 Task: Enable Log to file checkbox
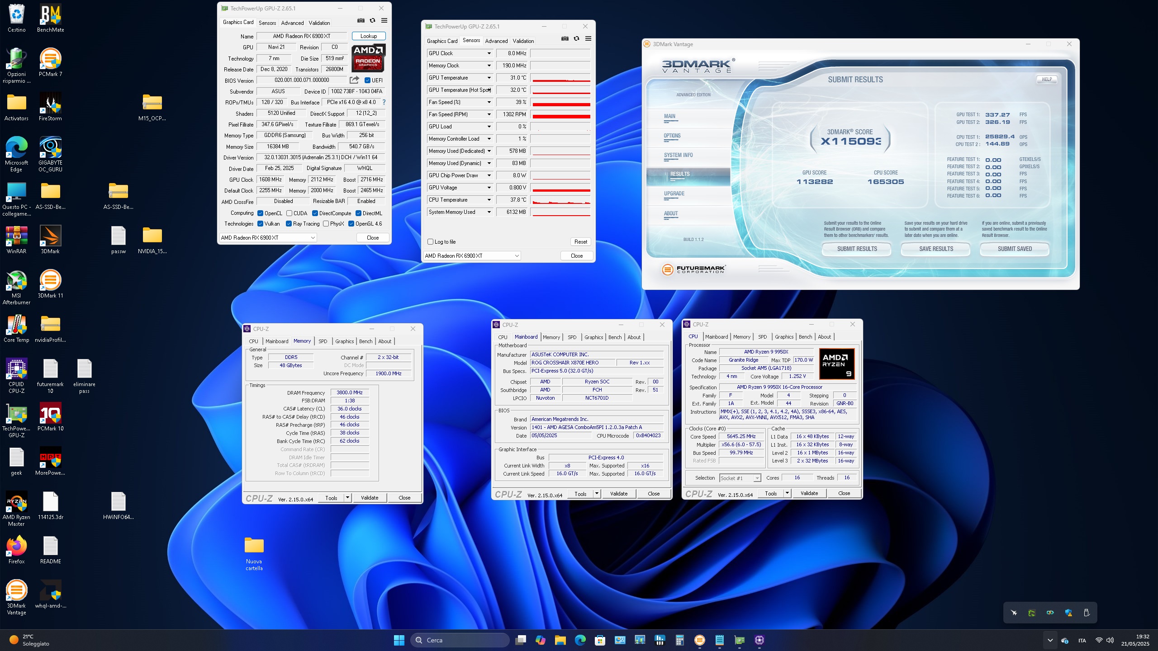431,242
